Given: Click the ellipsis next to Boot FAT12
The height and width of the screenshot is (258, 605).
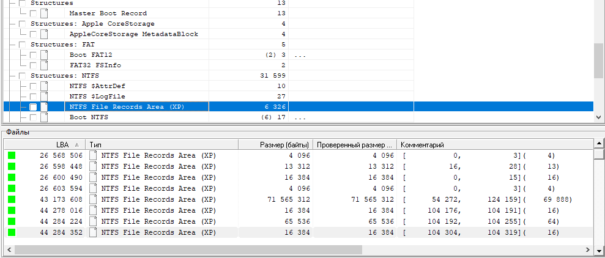Looking at the screenshot, I should (300, 56).
